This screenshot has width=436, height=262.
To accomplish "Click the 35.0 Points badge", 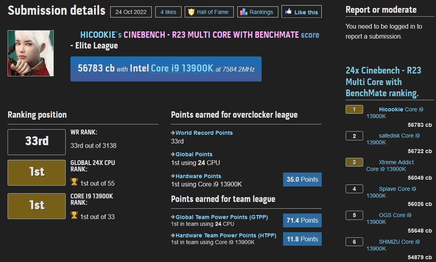I will pyautogui.click(x=302, y=179).
